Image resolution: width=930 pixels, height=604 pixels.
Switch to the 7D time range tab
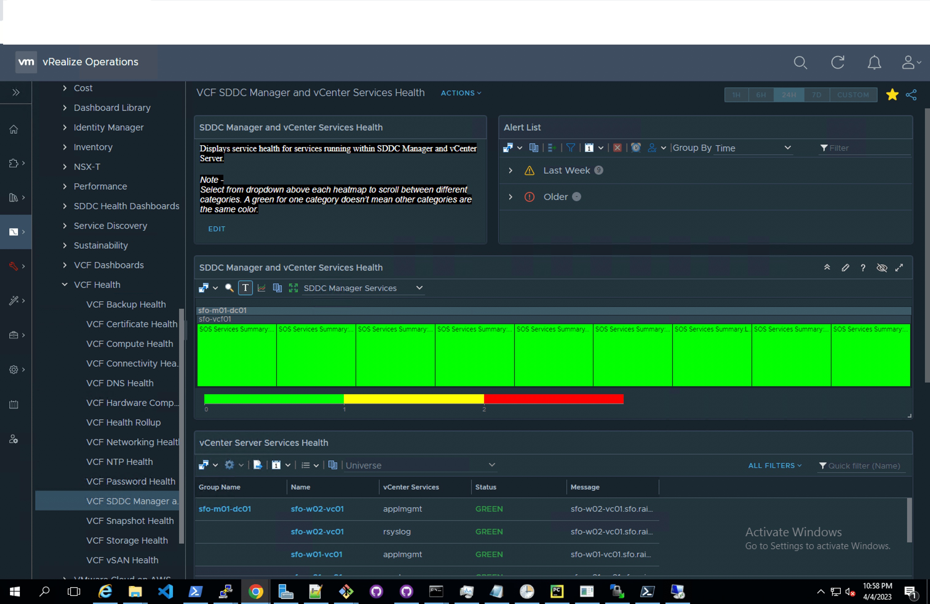tap(817, 94)
